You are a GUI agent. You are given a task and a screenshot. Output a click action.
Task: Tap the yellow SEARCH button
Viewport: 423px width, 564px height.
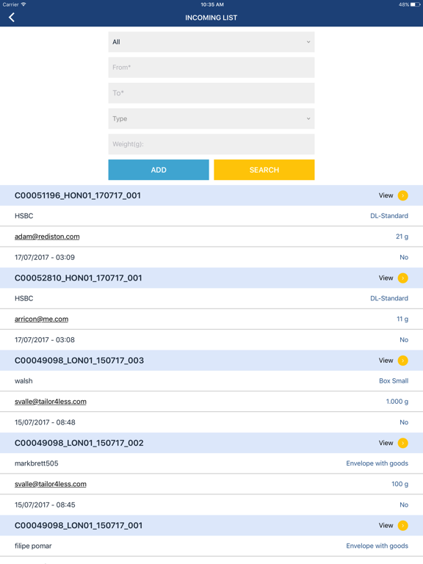[x=264, y=170]
